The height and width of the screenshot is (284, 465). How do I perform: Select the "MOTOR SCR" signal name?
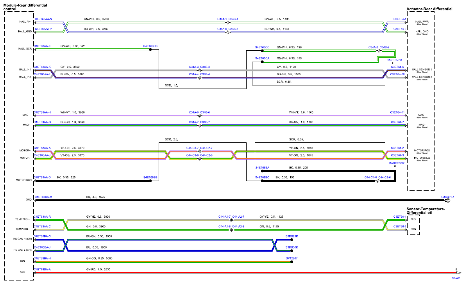point(24,180)
